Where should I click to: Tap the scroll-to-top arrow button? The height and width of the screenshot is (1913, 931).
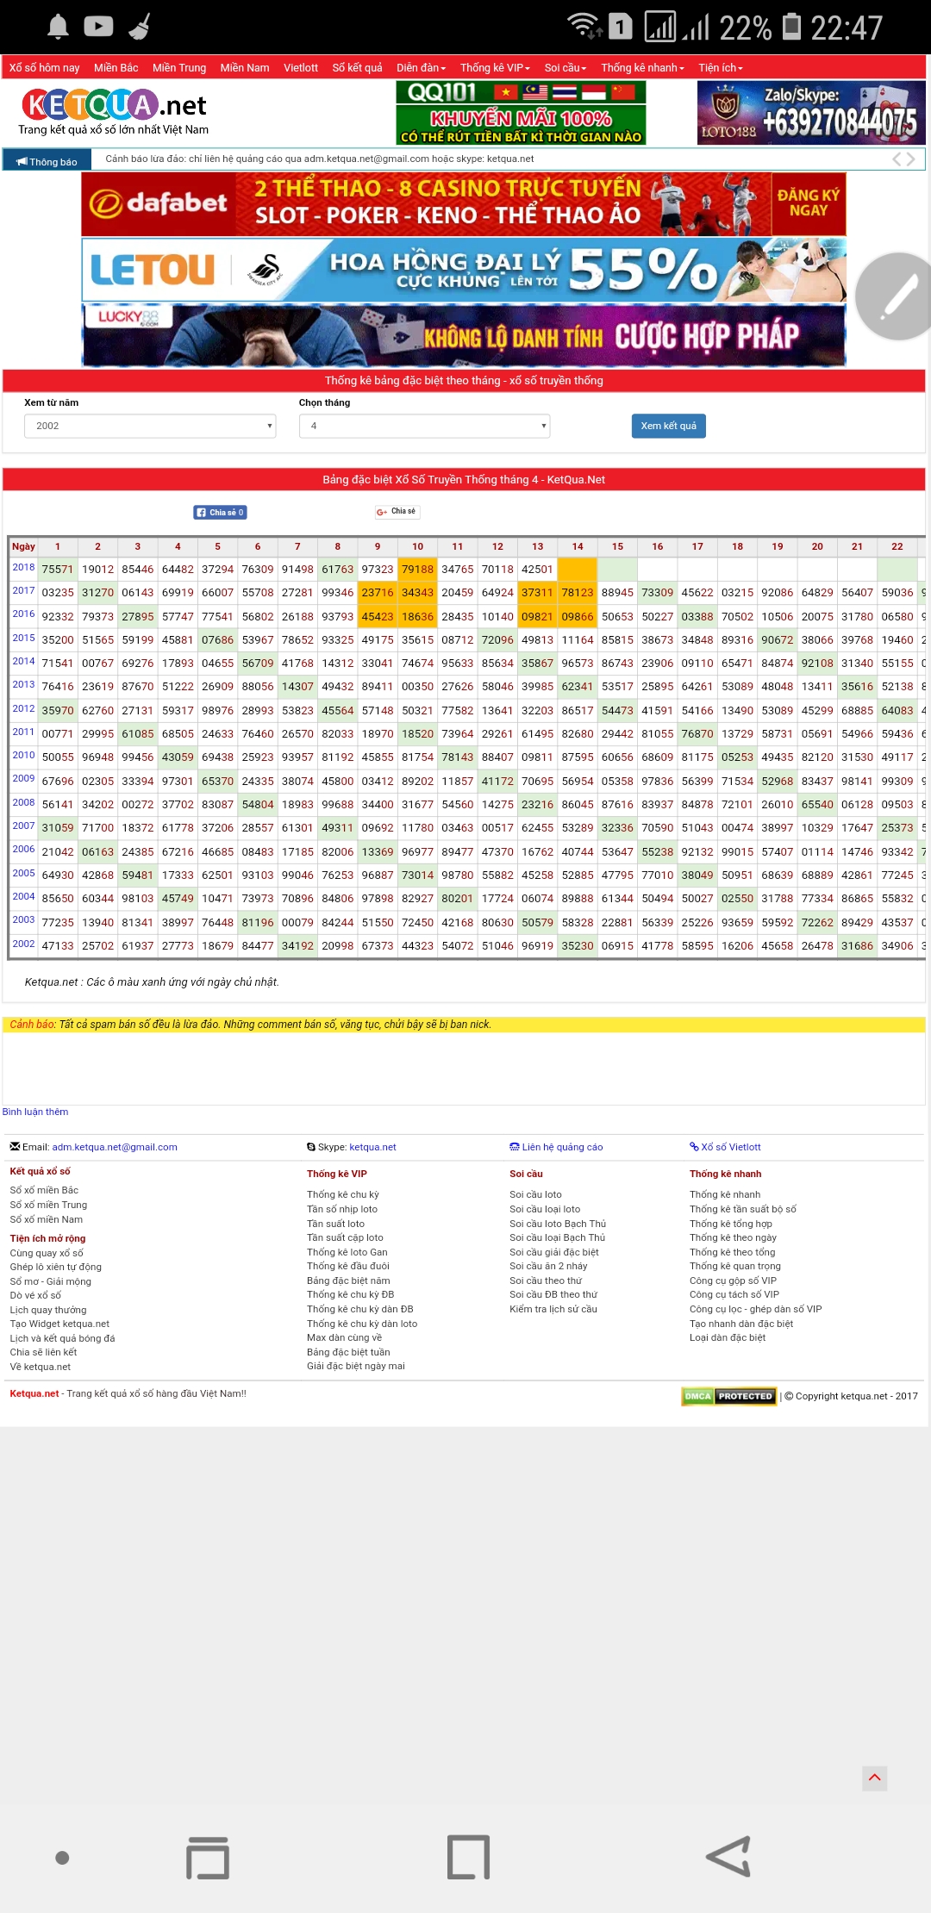point(874,1778)
